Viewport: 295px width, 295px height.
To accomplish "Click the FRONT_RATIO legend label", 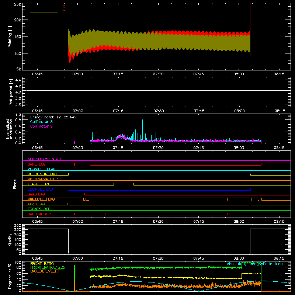I will click(x=42, y=264).
